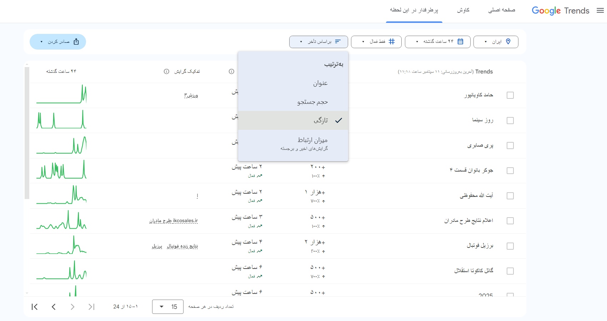
Task: Check the آیت الله محفوظی row checkbox
Action: click(510, 196)
